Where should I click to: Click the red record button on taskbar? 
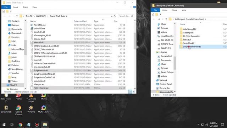(x=37, y=125)
